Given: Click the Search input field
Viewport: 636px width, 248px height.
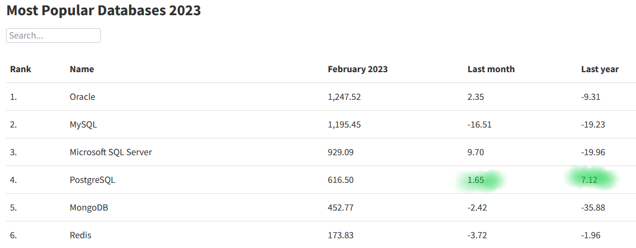Looking at the screenshot, I should point(53,35).
